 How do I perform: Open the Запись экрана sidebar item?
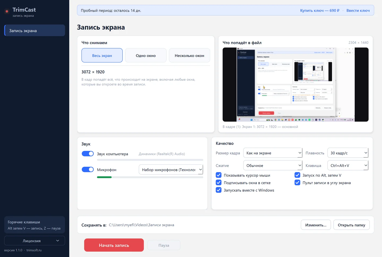coord(34,31)
